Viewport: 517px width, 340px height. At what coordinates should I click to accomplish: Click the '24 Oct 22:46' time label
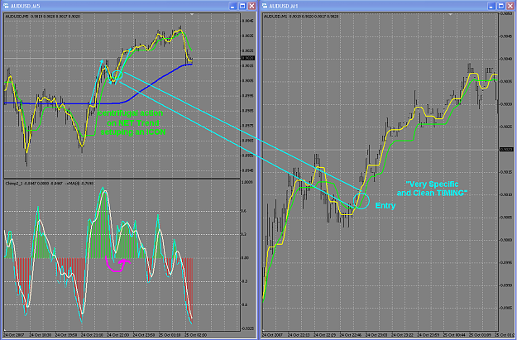tap(351, 335)
